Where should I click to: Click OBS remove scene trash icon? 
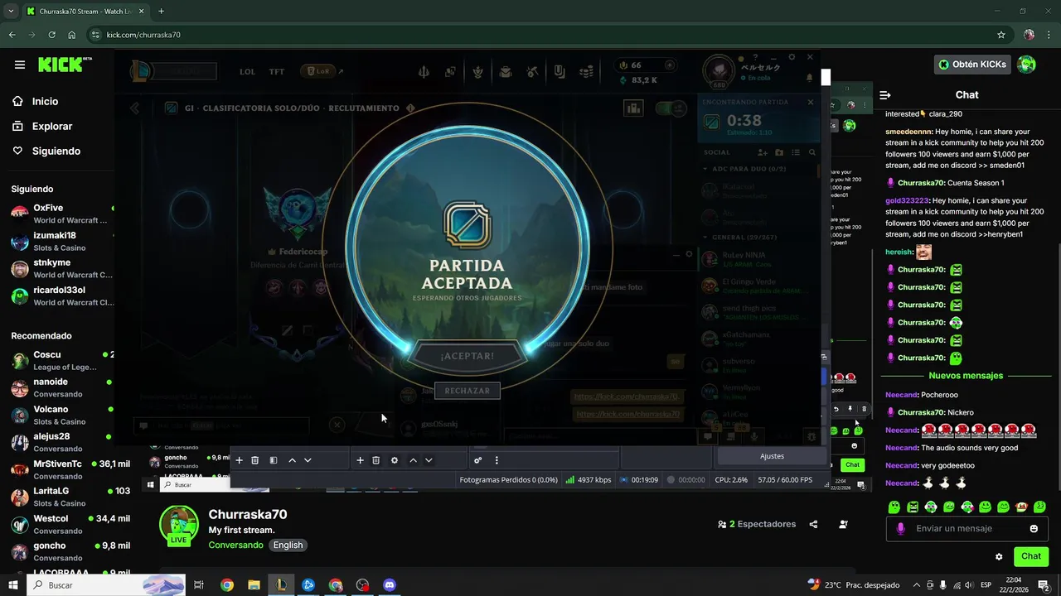coord(255,460)
